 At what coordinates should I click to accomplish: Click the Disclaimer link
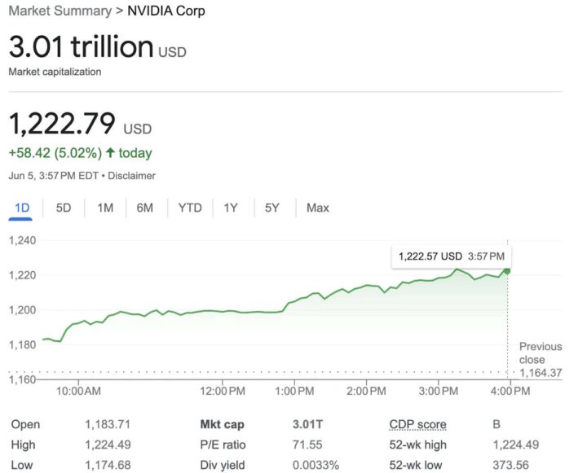click(131, 176)
